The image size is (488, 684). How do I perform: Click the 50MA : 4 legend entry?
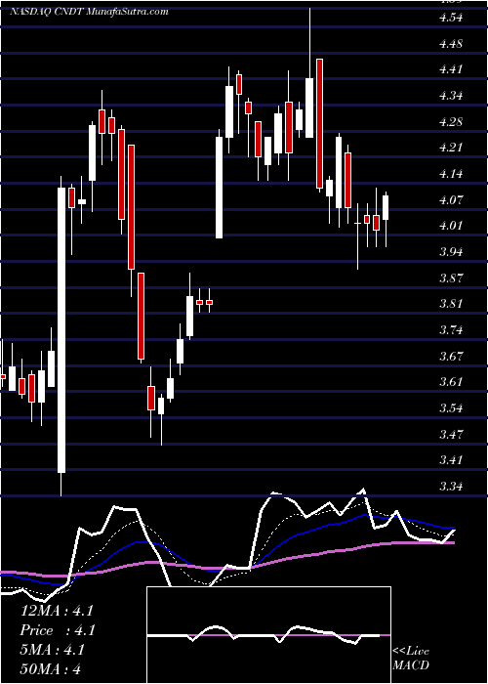[x=51, y=668]
